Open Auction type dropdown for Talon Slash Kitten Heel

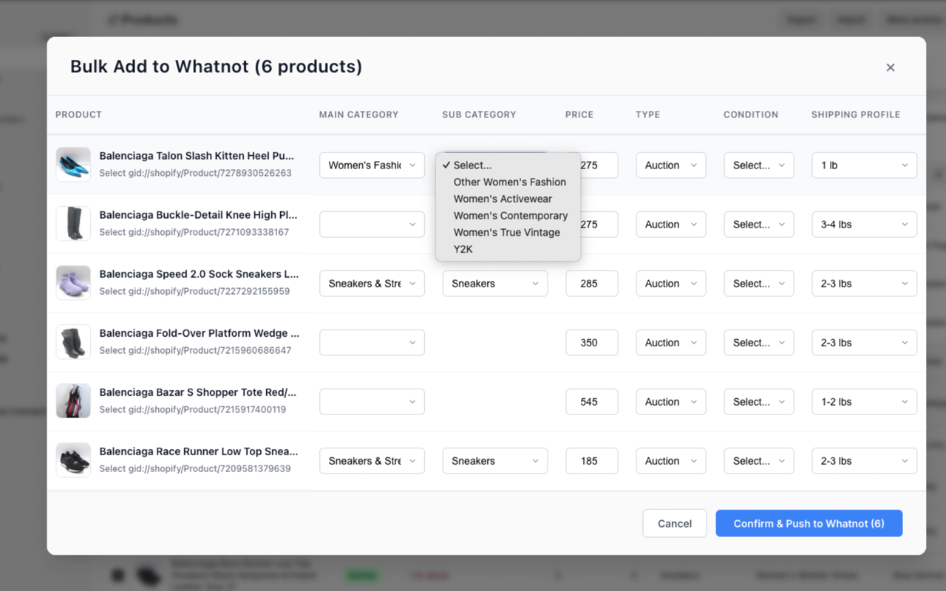pos(671,165)
